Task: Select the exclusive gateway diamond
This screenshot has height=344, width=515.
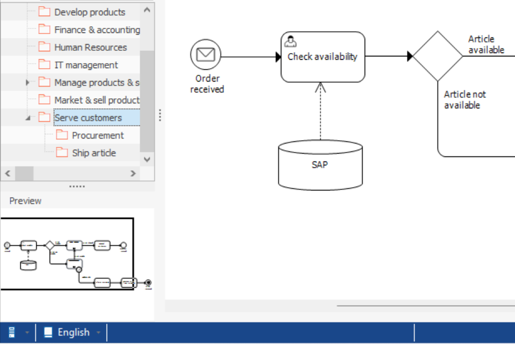Action: (437, 56)
